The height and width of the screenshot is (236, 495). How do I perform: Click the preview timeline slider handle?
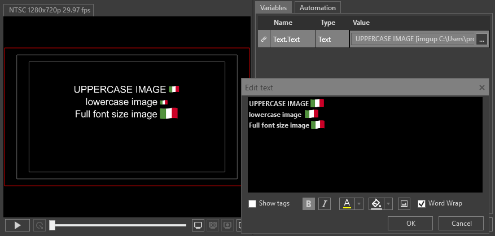52,225
